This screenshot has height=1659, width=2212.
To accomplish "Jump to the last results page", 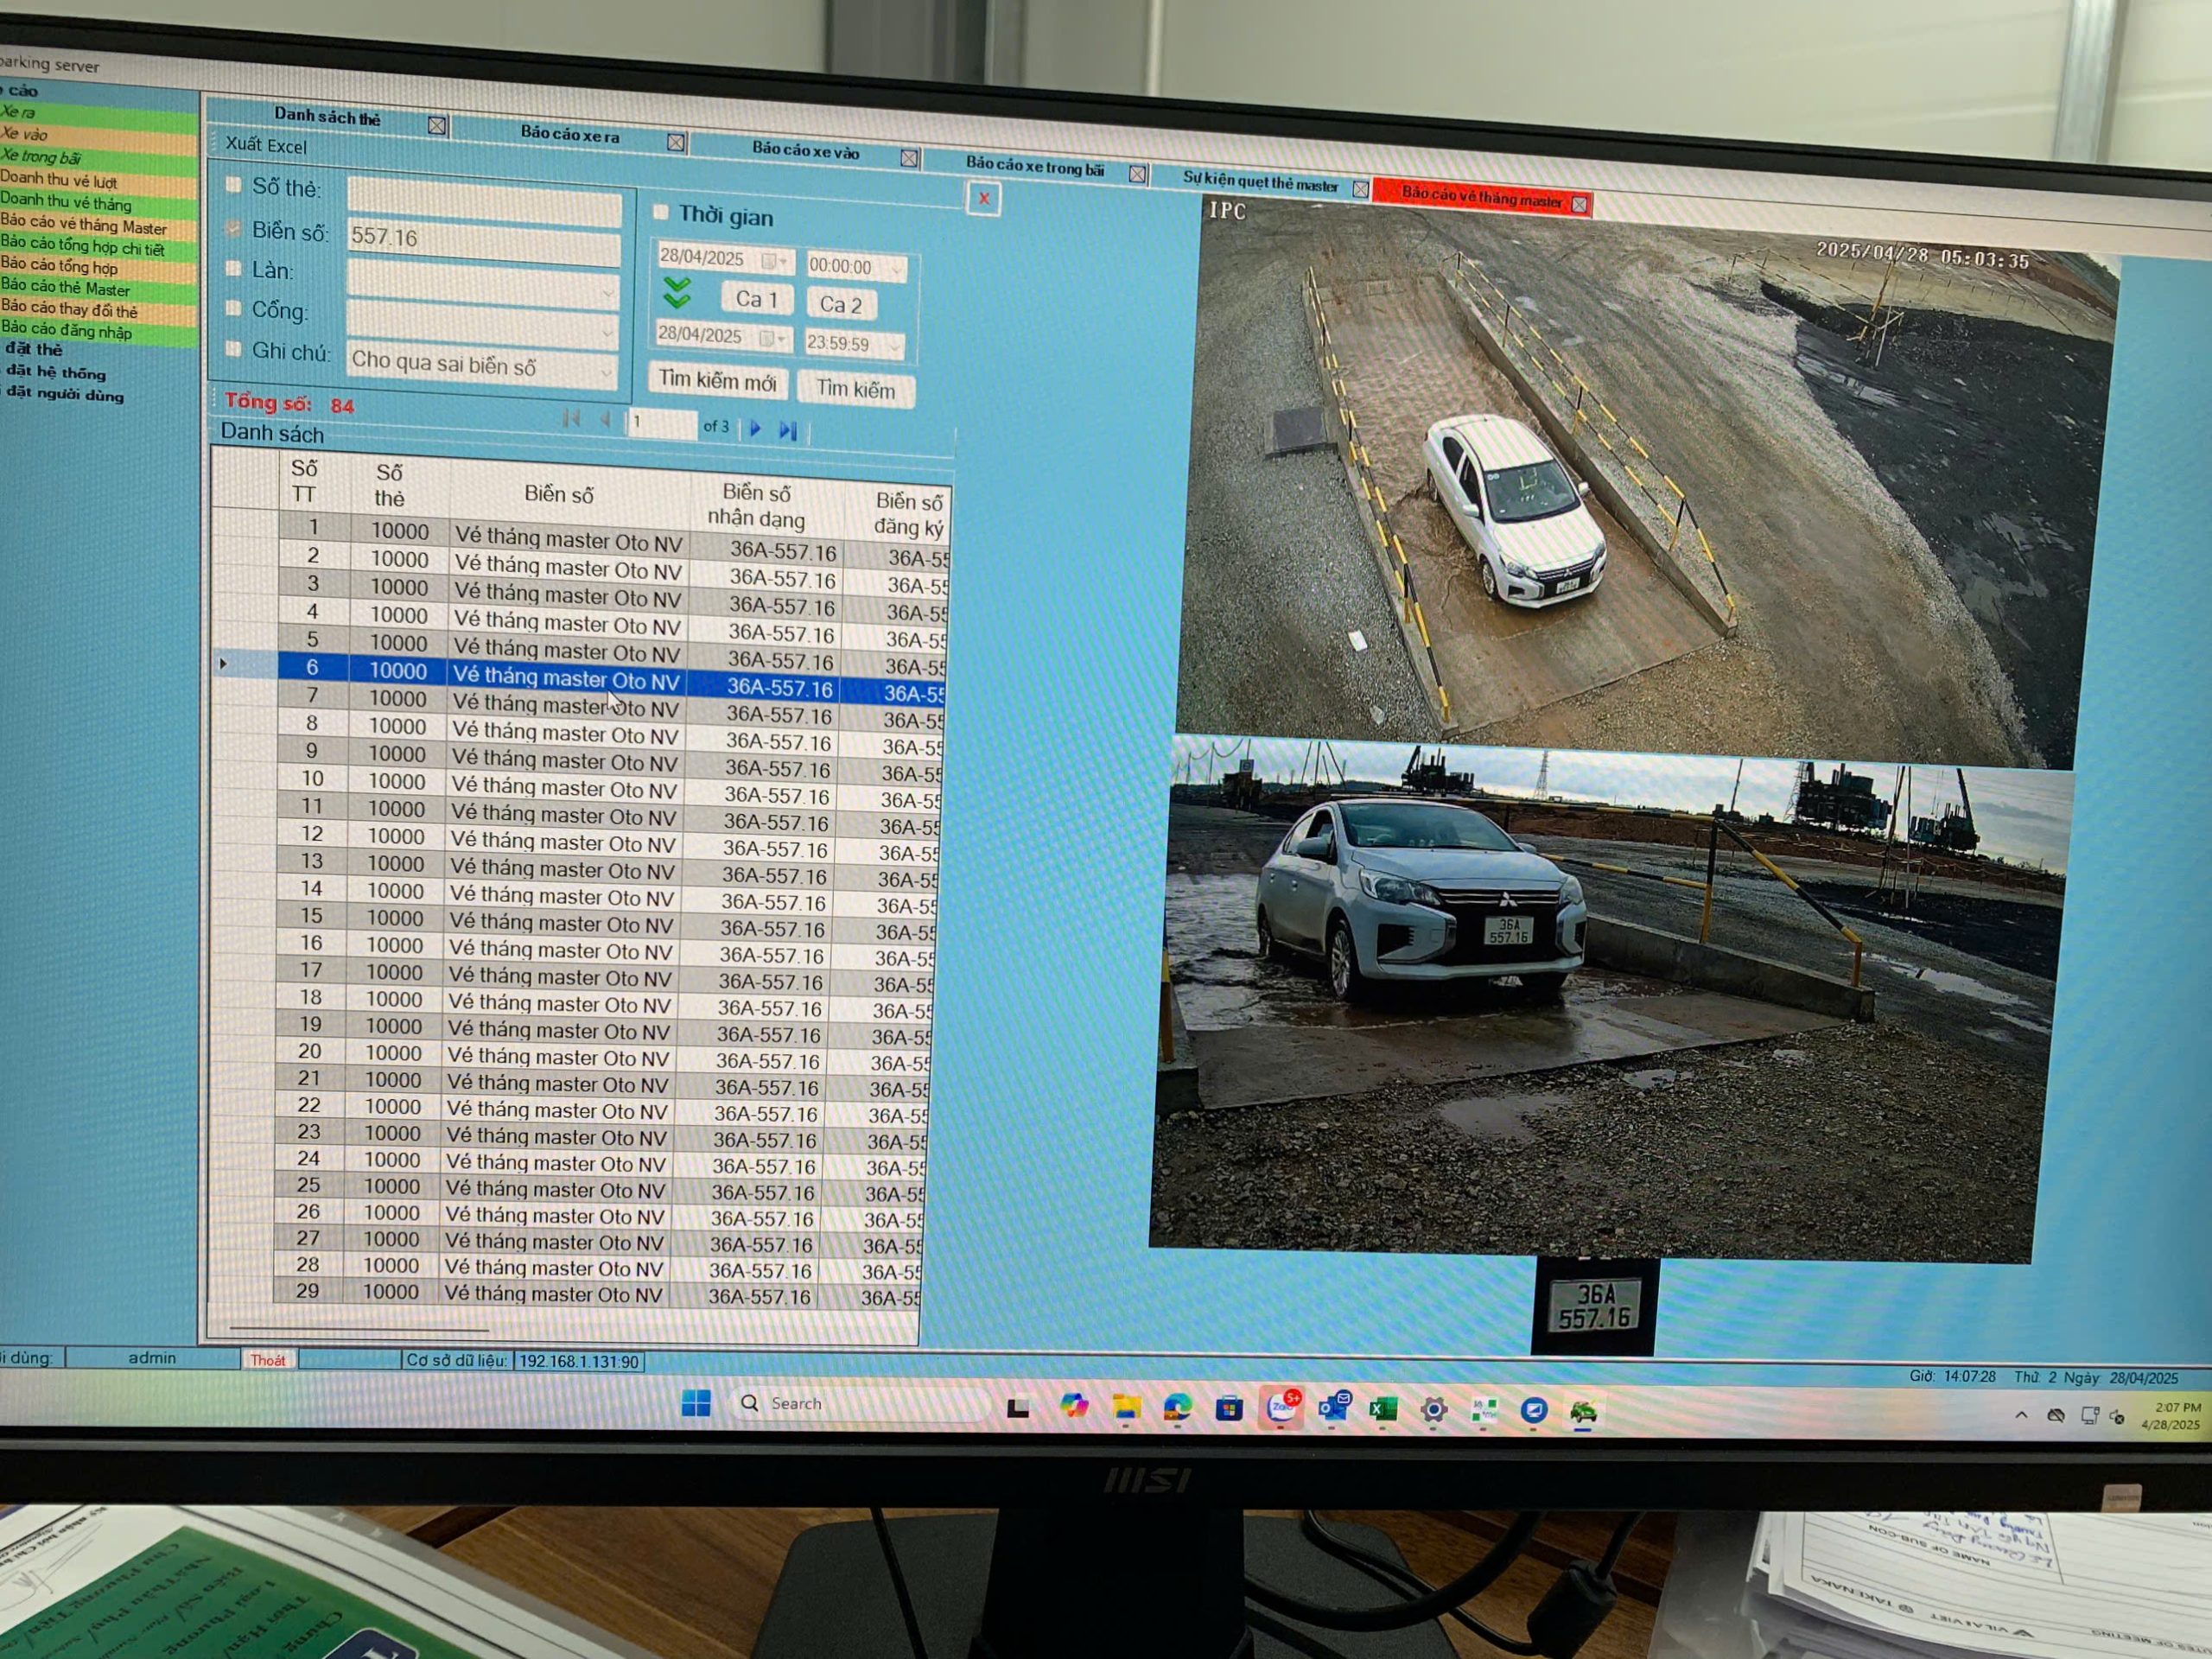I will click(788, 430).
